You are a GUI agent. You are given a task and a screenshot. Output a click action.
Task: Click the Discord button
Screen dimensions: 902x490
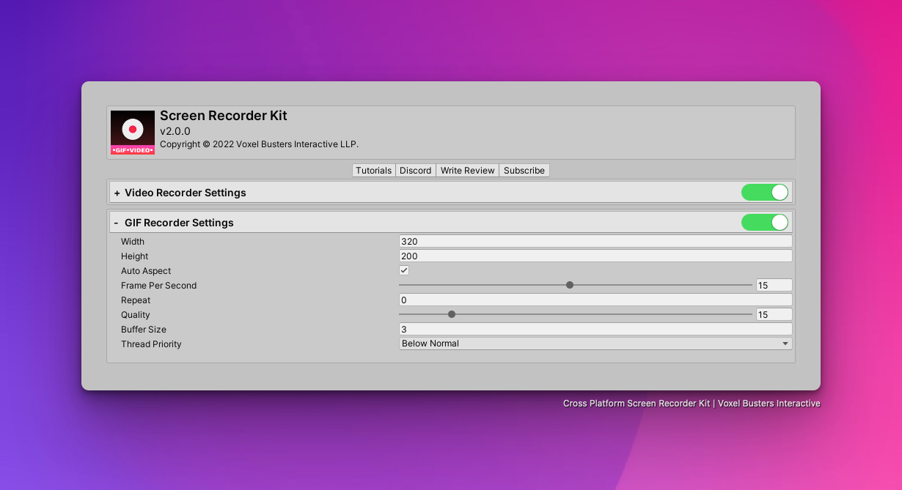415,171
